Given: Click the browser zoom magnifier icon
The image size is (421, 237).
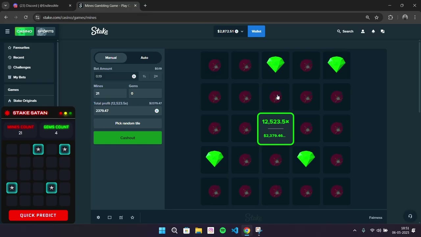Looking at the screenshot, I should pyautogui.click(x=368, y=17).
